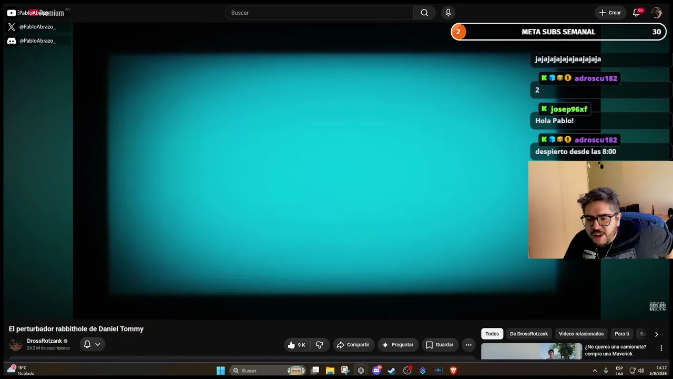Open options for the Maverick video
The height and width of the screenshot is (379, 673).
tap(661, 348)
